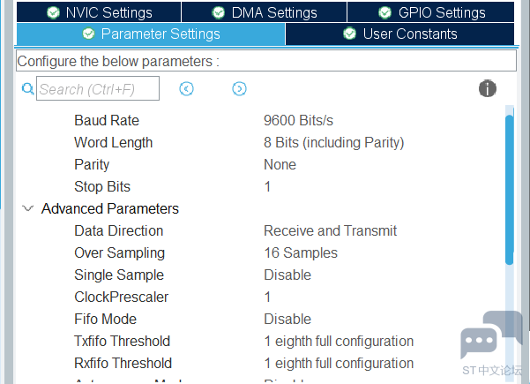530x384 pixels.
Task: Change Parity value None
Action: click(x=280, y=164)
